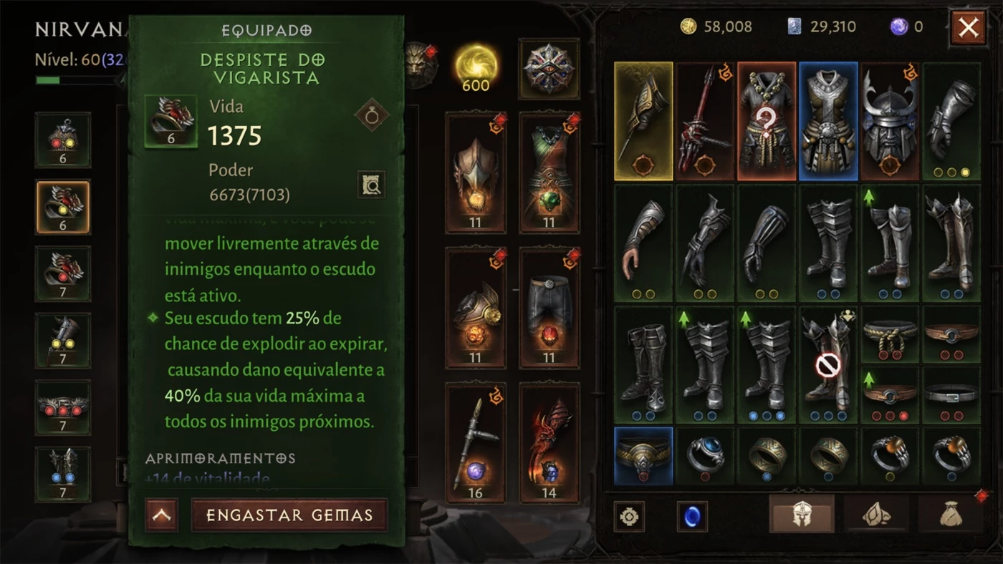
Task: Select equipped off-hand weapon level 14
Action: point(549,443)
